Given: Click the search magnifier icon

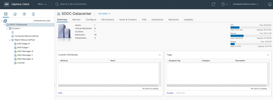Looking at the screenshot, I should (x=57, y=4).
